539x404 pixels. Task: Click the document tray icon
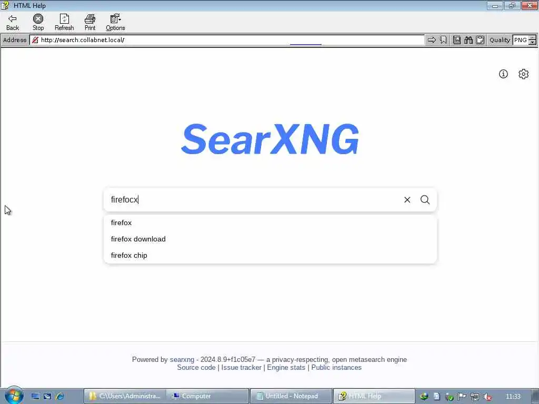click(x=436, y=397)
